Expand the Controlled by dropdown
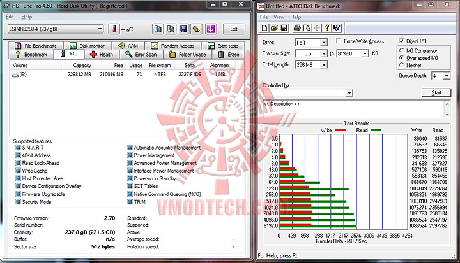460x263 pixels. tap(349, 93)
